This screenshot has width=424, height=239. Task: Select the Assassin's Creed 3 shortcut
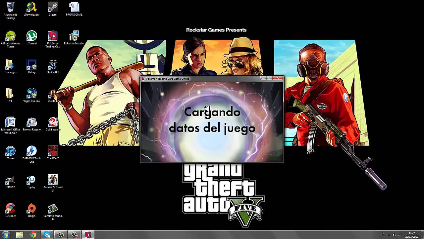tap(53, 183)
